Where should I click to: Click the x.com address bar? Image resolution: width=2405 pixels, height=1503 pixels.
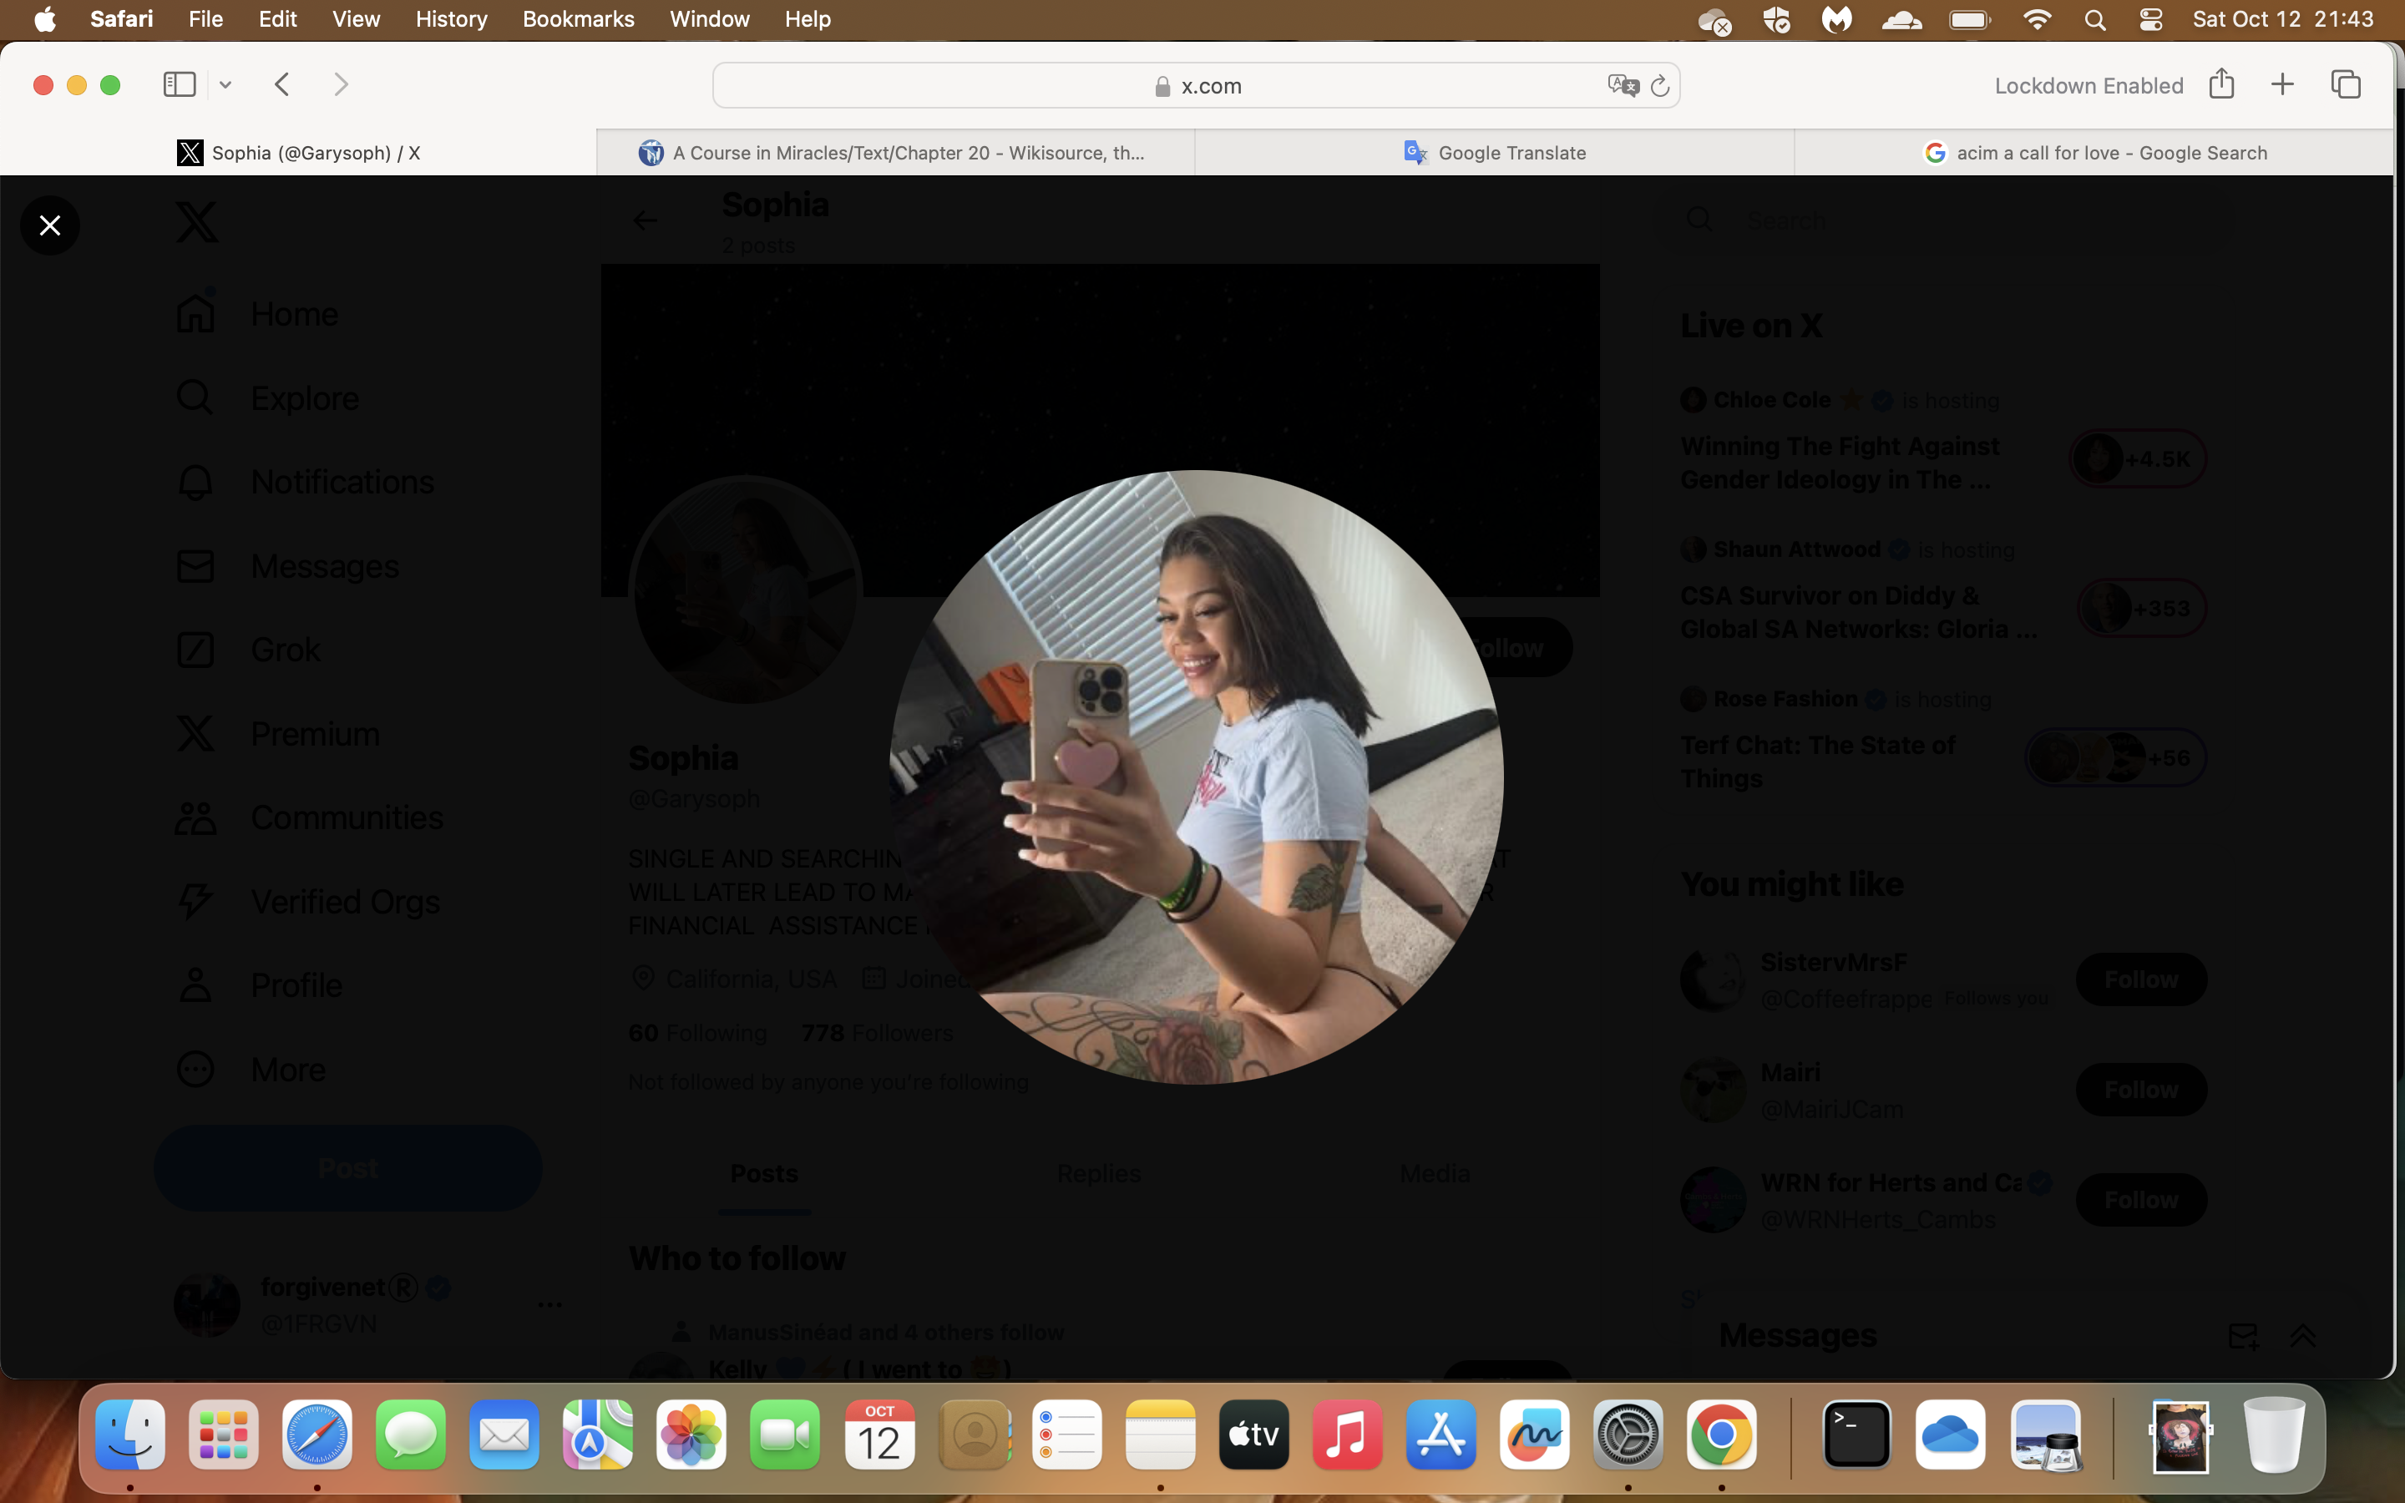(x=1197, y=85)
